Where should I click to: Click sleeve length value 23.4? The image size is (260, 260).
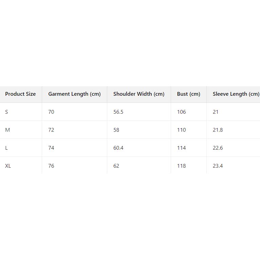218,166
